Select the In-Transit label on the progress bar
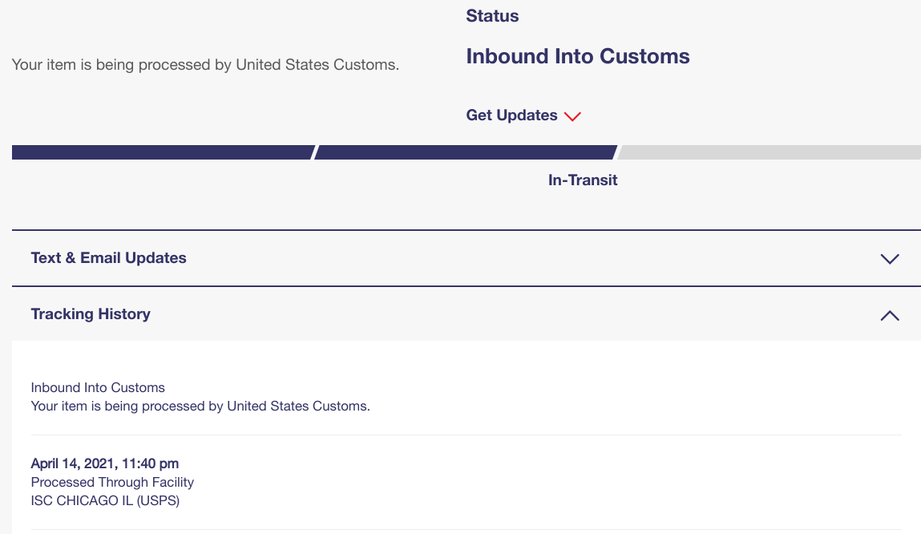The image size is (921, 534). [x=583, y=180]
